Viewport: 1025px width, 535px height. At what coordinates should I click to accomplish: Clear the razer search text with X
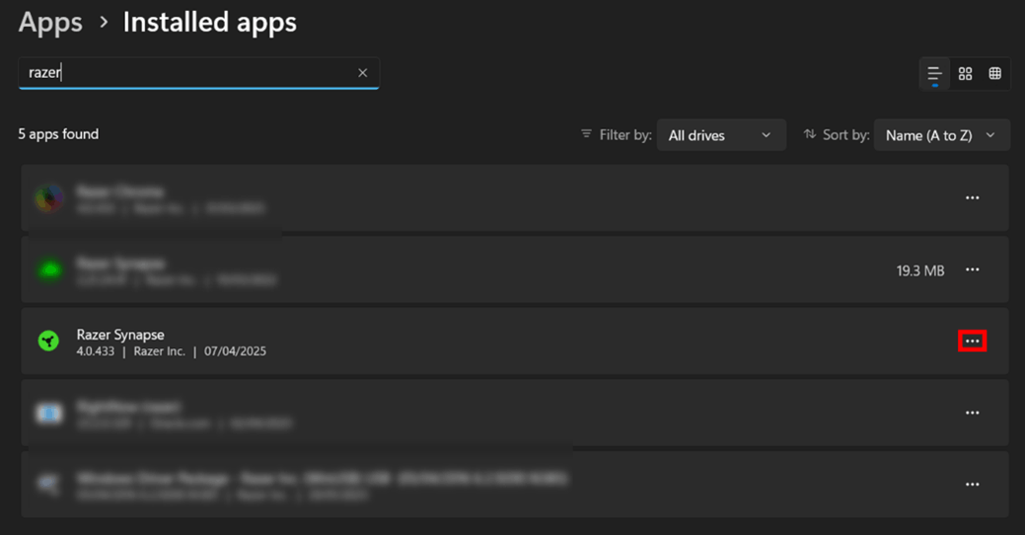pyautogui.click(x=362, y=73)
